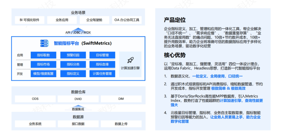
Task: Click the 智能指标平台 (SwiftMetrics) title
Action: [83, 43]
